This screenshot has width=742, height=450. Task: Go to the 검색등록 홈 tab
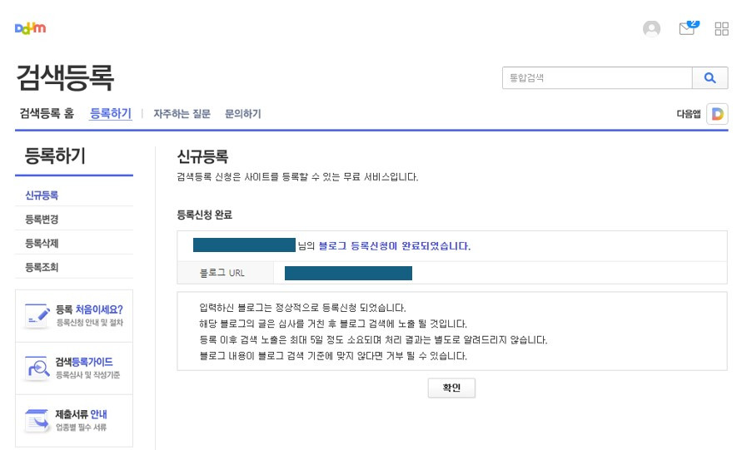tap(47, 113)
